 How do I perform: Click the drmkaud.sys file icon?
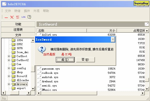39,81
